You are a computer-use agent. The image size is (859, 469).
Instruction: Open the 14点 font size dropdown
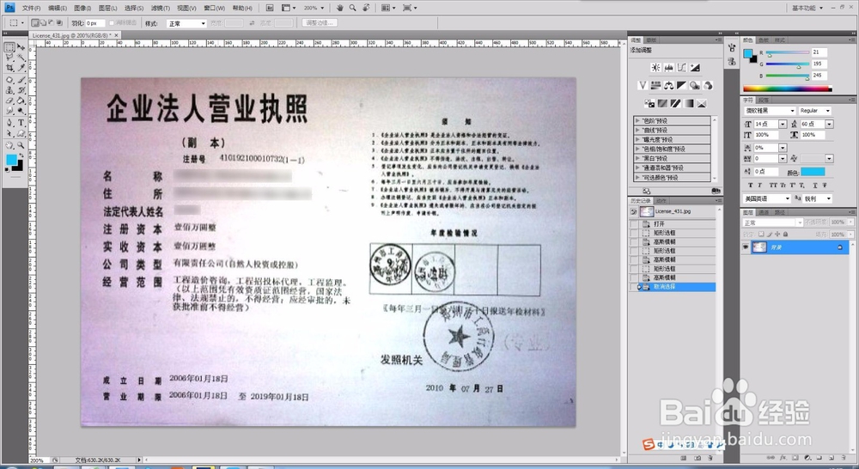tap(783, 125)
